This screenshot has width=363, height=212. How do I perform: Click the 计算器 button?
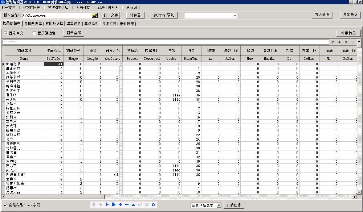[135, 15]
